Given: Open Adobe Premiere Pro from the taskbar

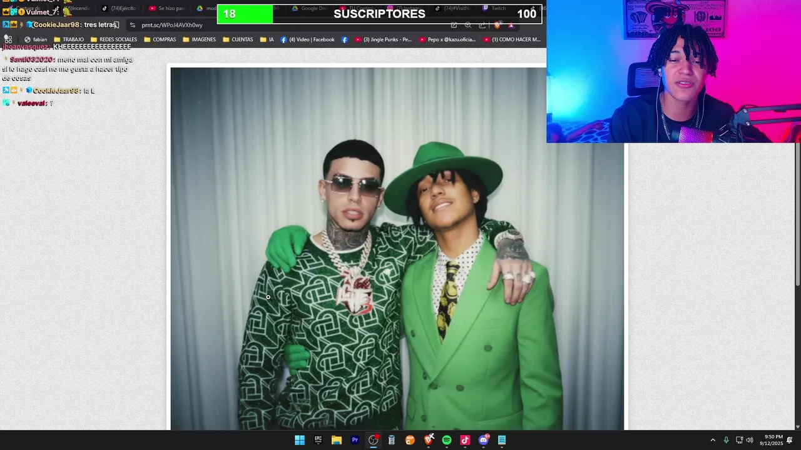Looking at the screenshot, I should [x=355, y=440].
